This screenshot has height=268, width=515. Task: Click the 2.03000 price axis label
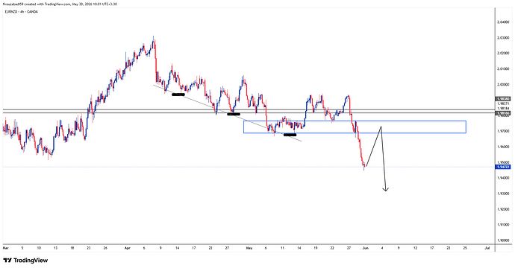click(503, 38)
